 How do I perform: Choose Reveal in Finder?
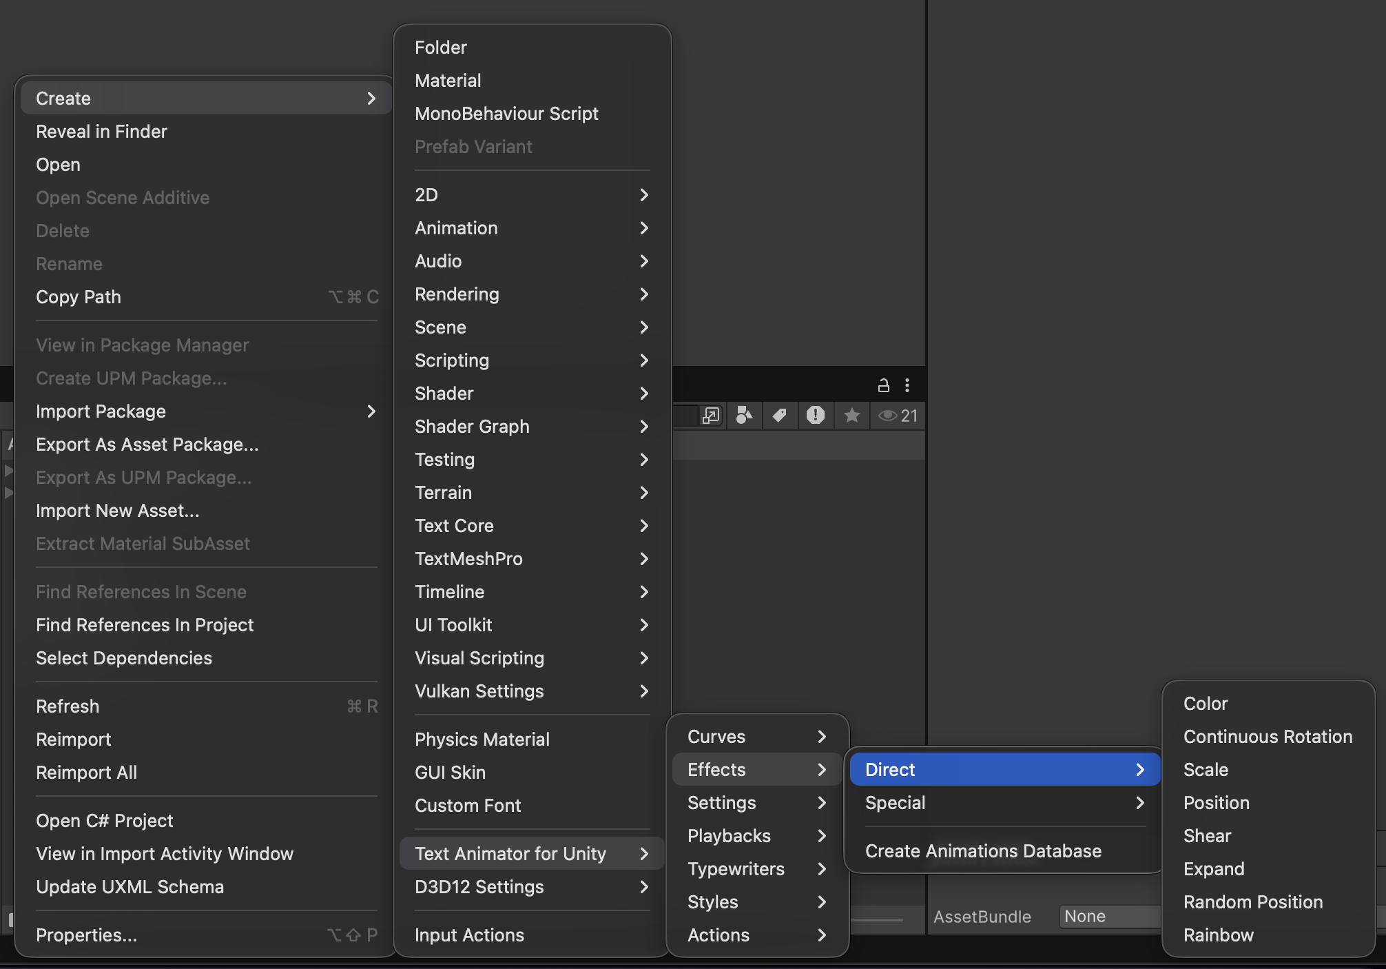pos(101,132)
